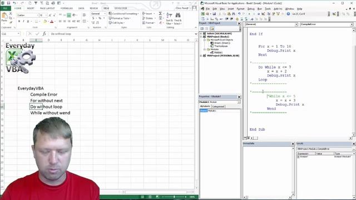This screenshot has width=356, height=200.
Task: Open VBA Help blue question mark icon
Action: pyautogui.click(x=288, y=14)
